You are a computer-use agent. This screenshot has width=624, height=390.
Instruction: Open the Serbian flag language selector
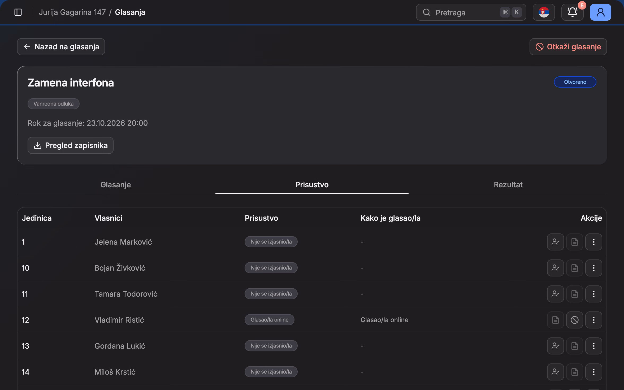(544, 12)
